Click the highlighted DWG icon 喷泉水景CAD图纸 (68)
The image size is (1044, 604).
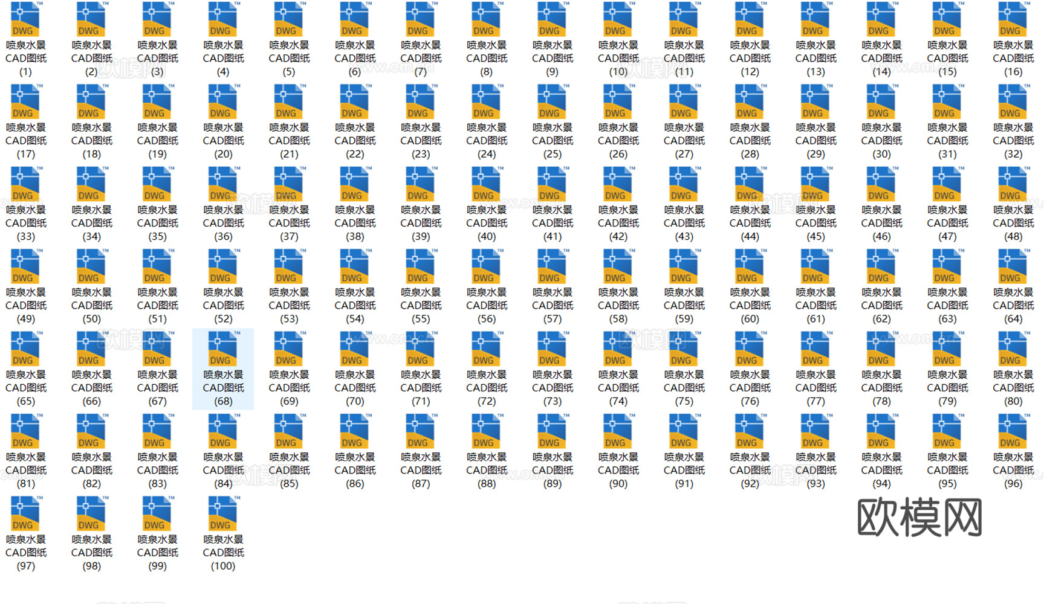pyautogui.click(x=223, y=349)
